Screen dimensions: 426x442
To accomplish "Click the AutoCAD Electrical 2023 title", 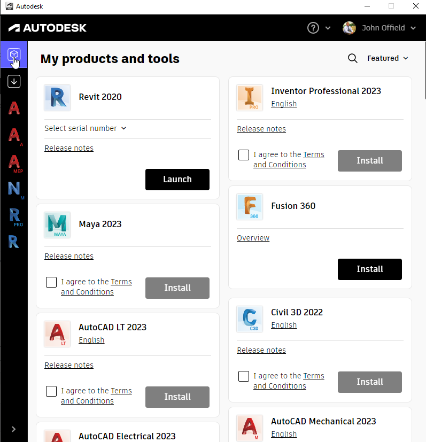I will [x=127, y=436].
